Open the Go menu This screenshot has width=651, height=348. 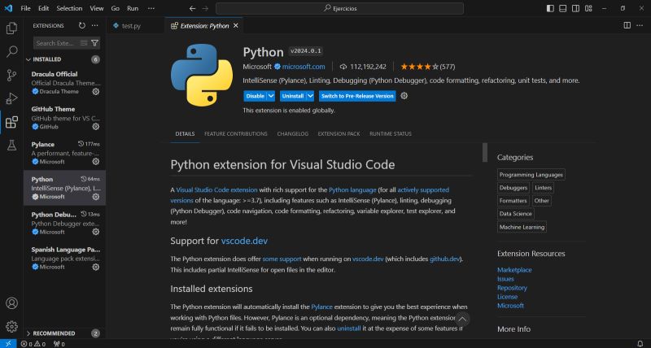(115, 8)
